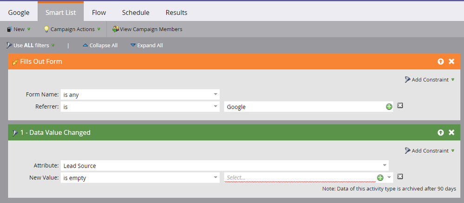The height and width of the screenshot is (203, 464).
Task: Click Add Constraint in Fills Out Form
Action: tap(430, 80)
